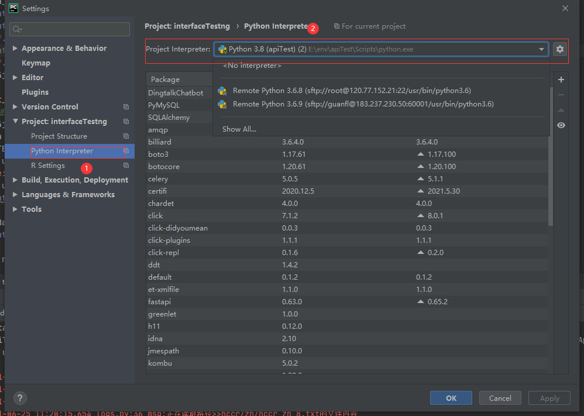584x416 pixels.
Task: Select the billiard package row
Action: pyautogui.click(x=347, y=142)
